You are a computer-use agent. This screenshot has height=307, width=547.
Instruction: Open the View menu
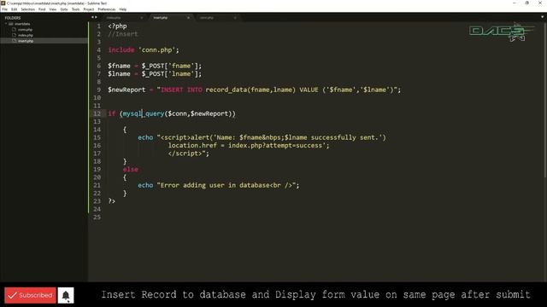pos(53,9)
